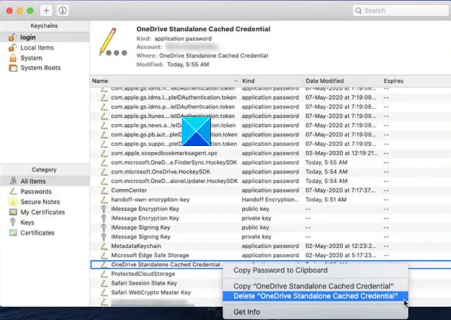This screenshot has height=320, width=451.
Task: Select the Safari Session State Key row
Action: [x=157, y=283]
